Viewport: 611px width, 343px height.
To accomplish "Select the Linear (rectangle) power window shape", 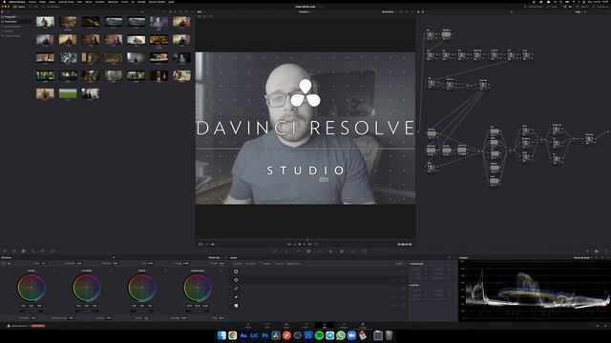I will click(x=236, y=272).
